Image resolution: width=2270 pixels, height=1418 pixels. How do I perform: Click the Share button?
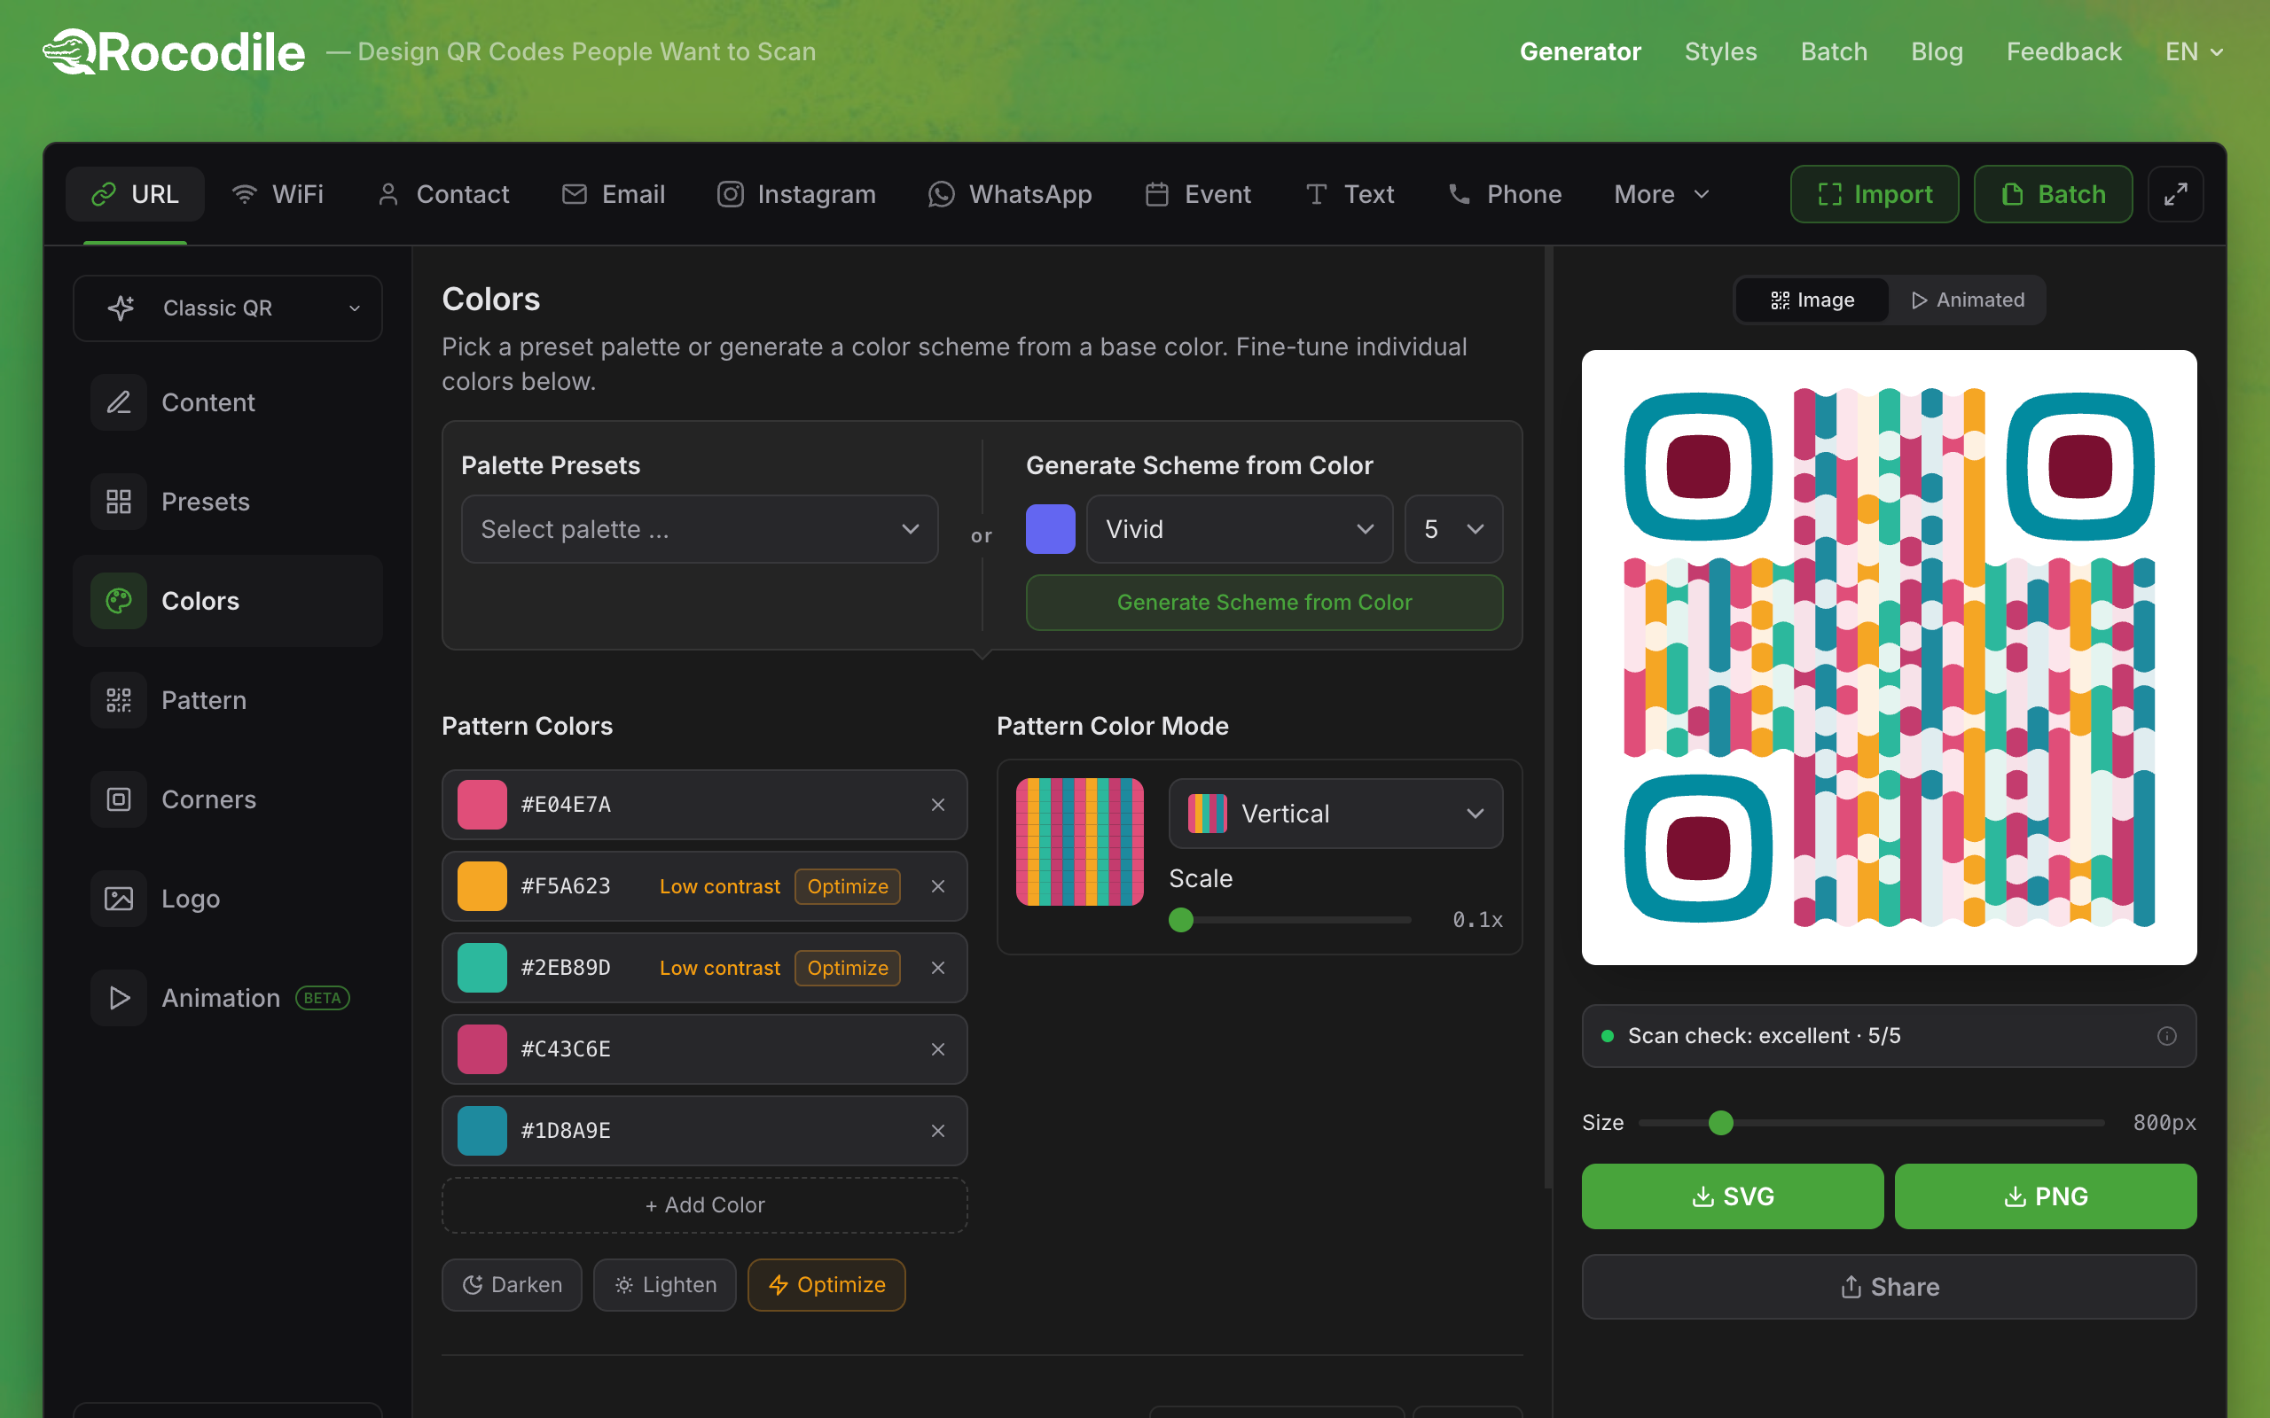coord(1890,1287)
